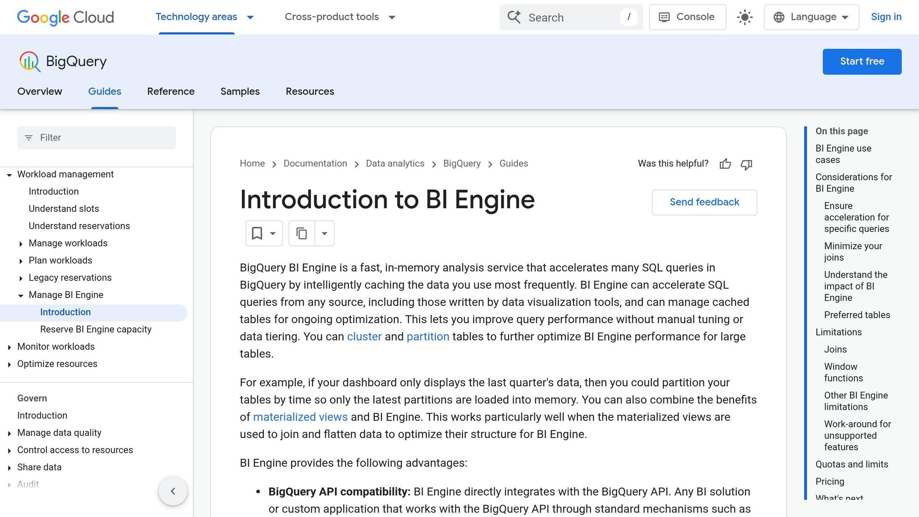The width and height of the screenshot is (919, 517).
Task: Expand the Manage workloads tree item
Action: click(x=21, y=244)
